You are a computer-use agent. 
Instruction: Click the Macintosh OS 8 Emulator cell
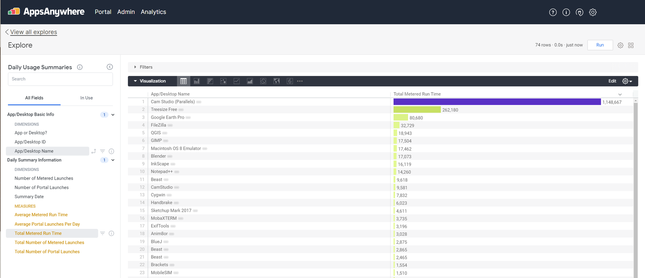tap(176, 149)
